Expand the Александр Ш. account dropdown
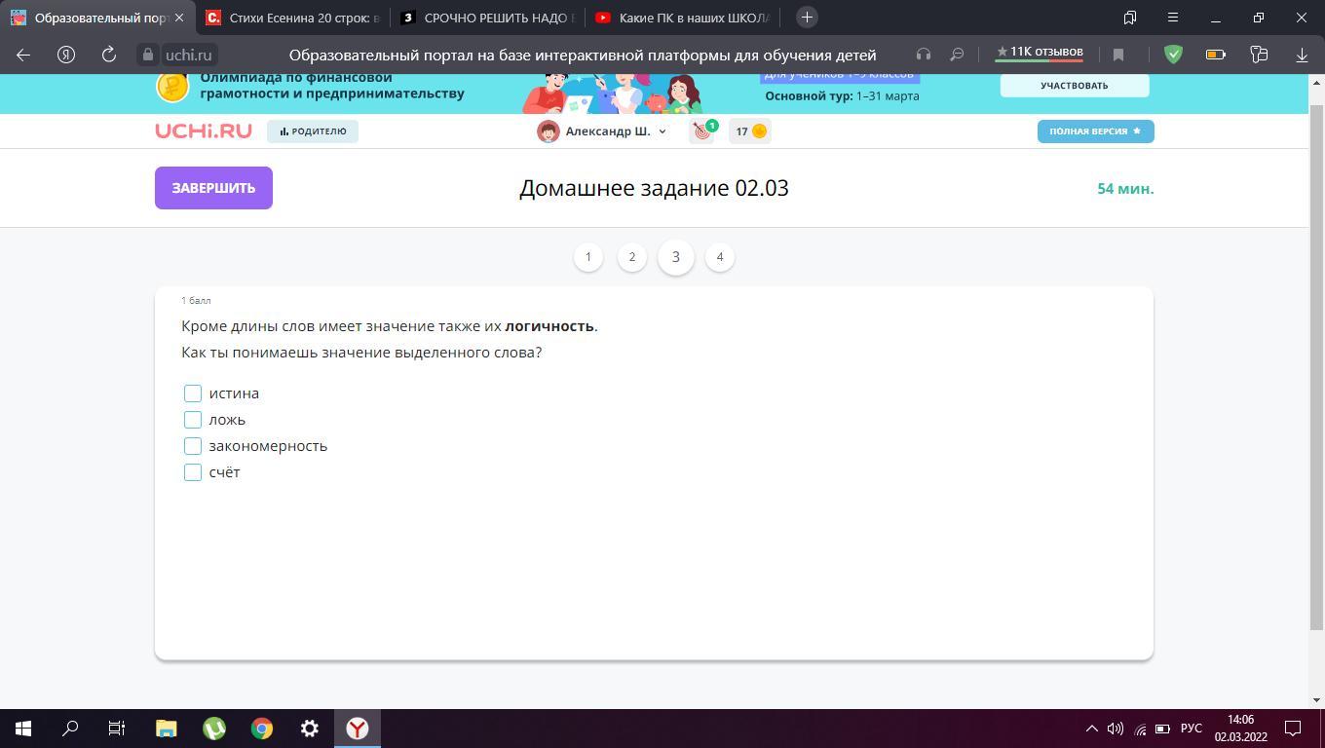1325x748 pixels. 602,131
